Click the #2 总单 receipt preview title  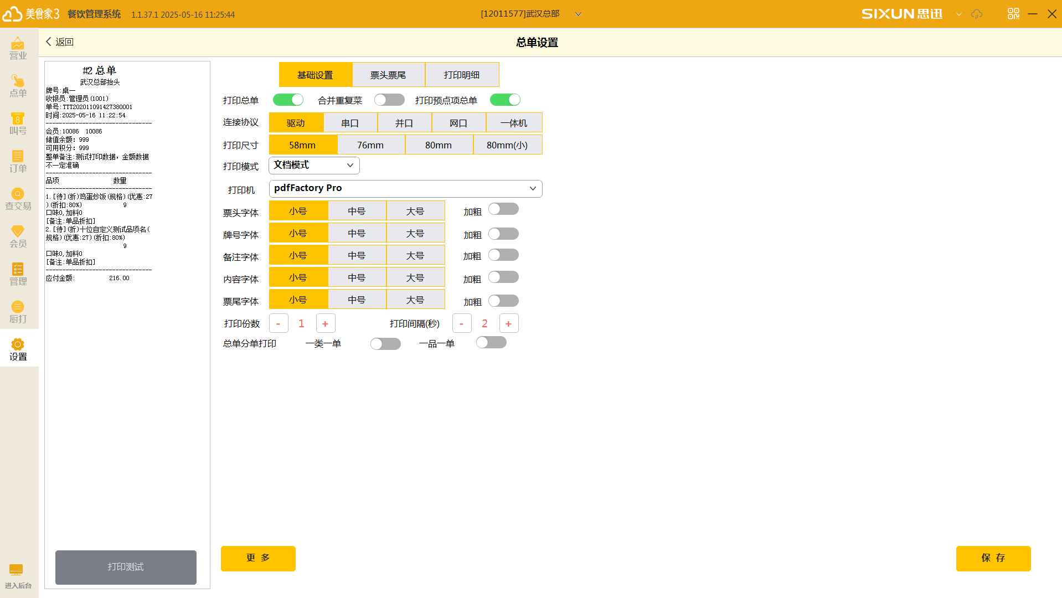point(100,70)
